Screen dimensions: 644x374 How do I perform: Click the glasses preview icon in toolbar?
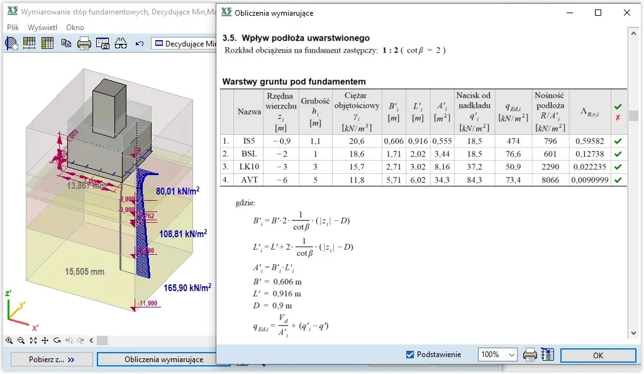(x=121, y=43)
